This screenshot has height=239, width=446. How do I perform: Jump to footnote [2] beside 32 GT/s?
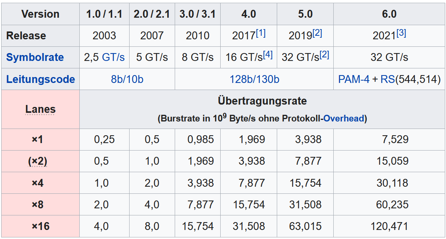point(324,55)
